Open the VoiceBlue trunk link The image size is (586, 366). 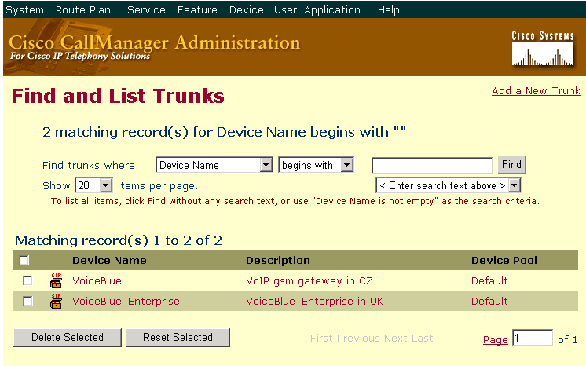tap(97, 280)
